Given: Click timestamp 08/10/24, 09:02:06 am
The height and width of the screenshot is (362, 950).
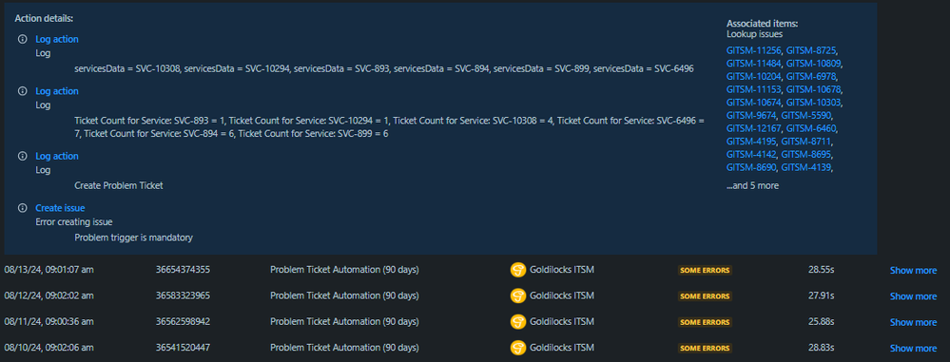Looking at the screenshot, I should point(49,348).
